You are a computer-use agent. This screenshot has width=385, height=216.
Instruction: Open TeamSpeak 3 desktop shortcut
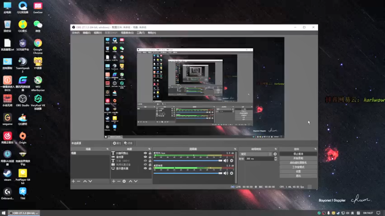pos(22,65)
